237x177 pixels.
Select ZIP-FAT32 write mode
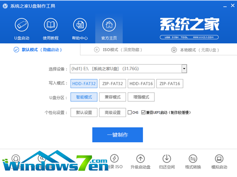(x=112, y=83)
